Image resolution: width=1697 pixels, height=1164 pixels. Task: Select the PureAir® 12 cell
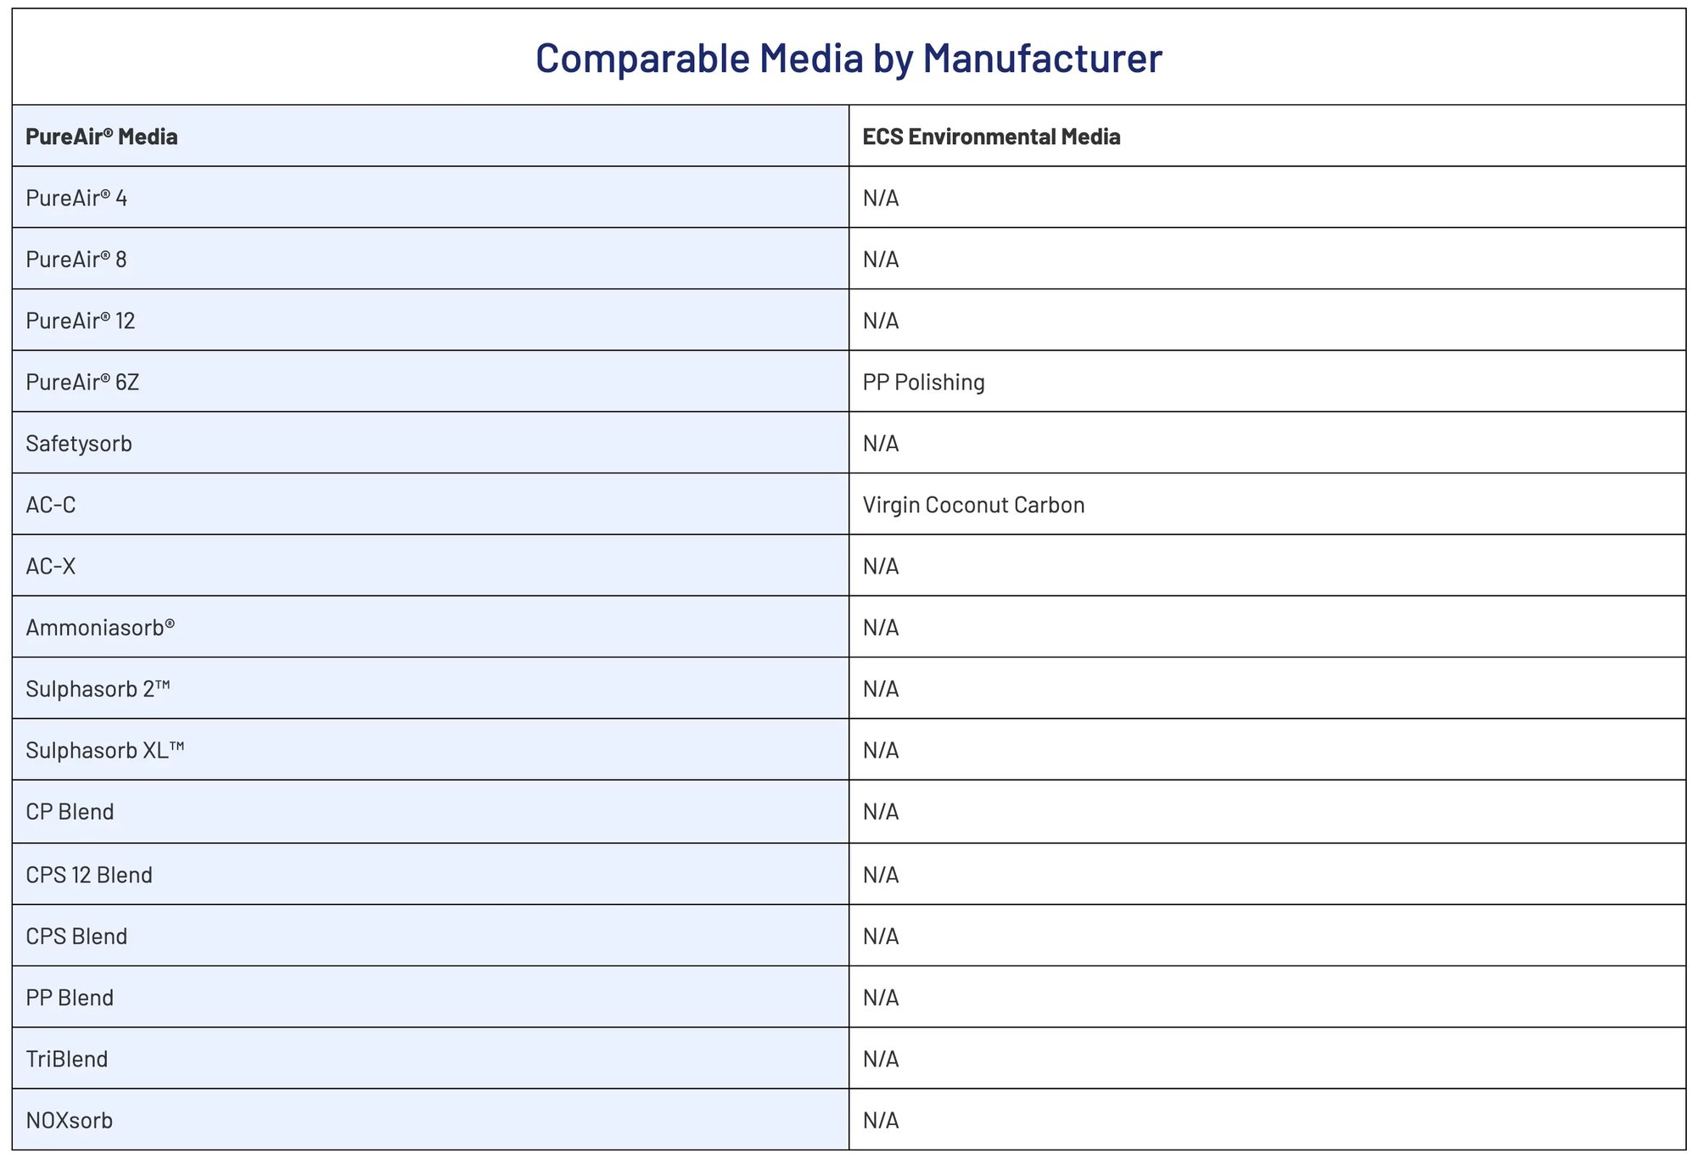[81, 321]
